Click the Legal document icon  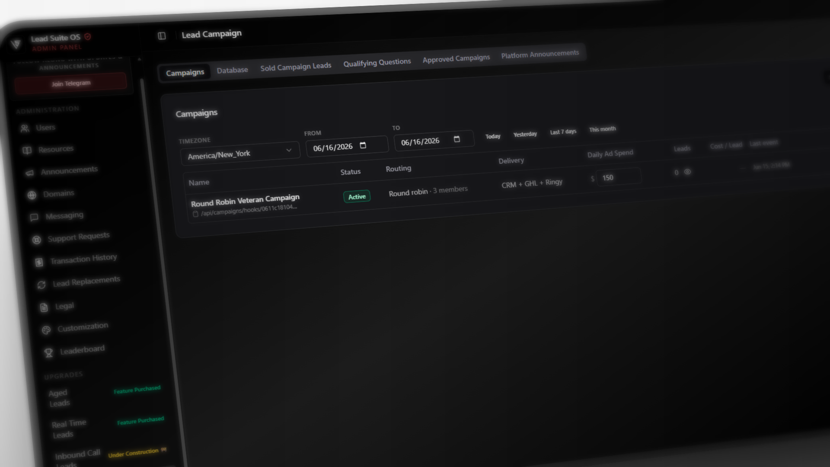[44, 307]
